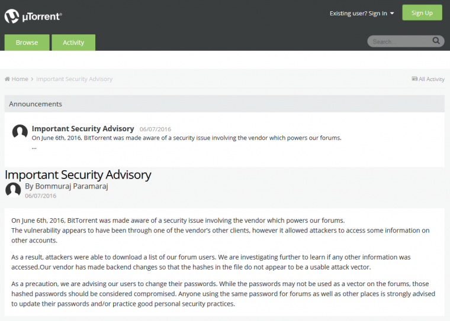450x321 pixels.
Task: Open the Browse tab
Action: (x=27, y=43)
